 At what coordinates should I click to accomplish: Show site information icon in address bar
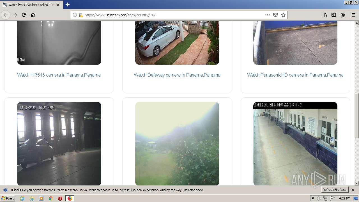pyautogui.click(x=75, y=15)
